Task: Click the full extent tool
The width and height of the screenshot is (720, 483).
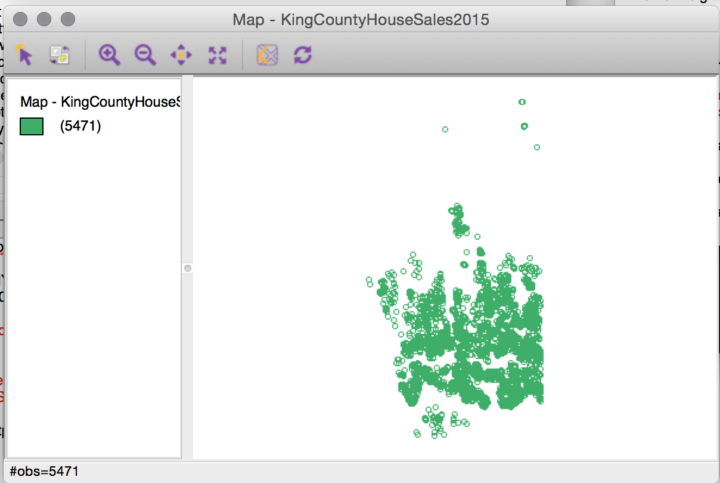Action: 216,54
